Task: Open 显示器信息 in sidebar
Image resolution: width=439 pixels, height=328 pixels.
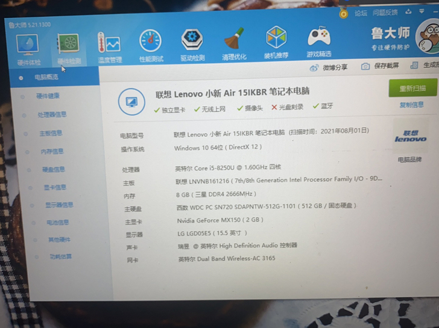Action: (59, 205)
